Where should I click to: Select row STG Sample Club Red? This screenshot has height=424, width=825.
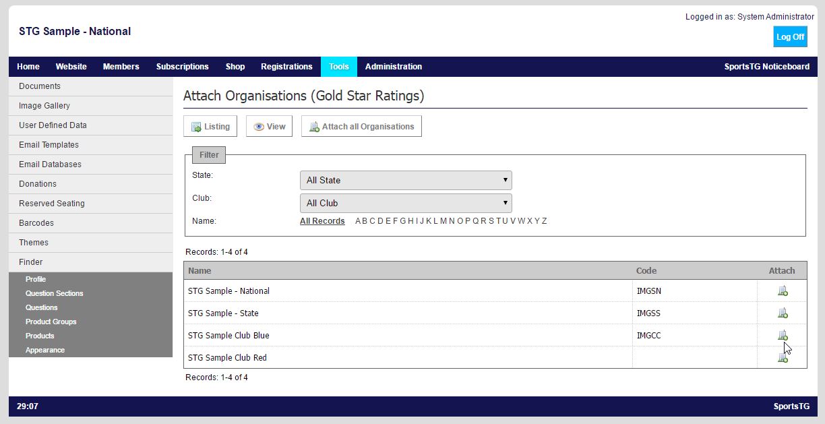point(495,358)
